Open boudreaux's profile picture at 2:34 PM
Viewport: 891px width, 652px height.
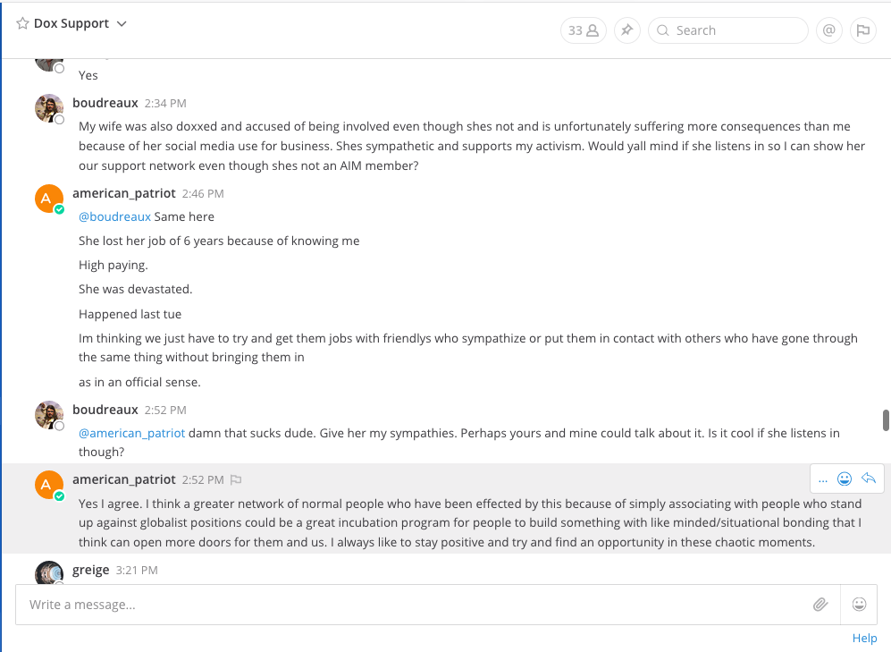tap(48, 108)
